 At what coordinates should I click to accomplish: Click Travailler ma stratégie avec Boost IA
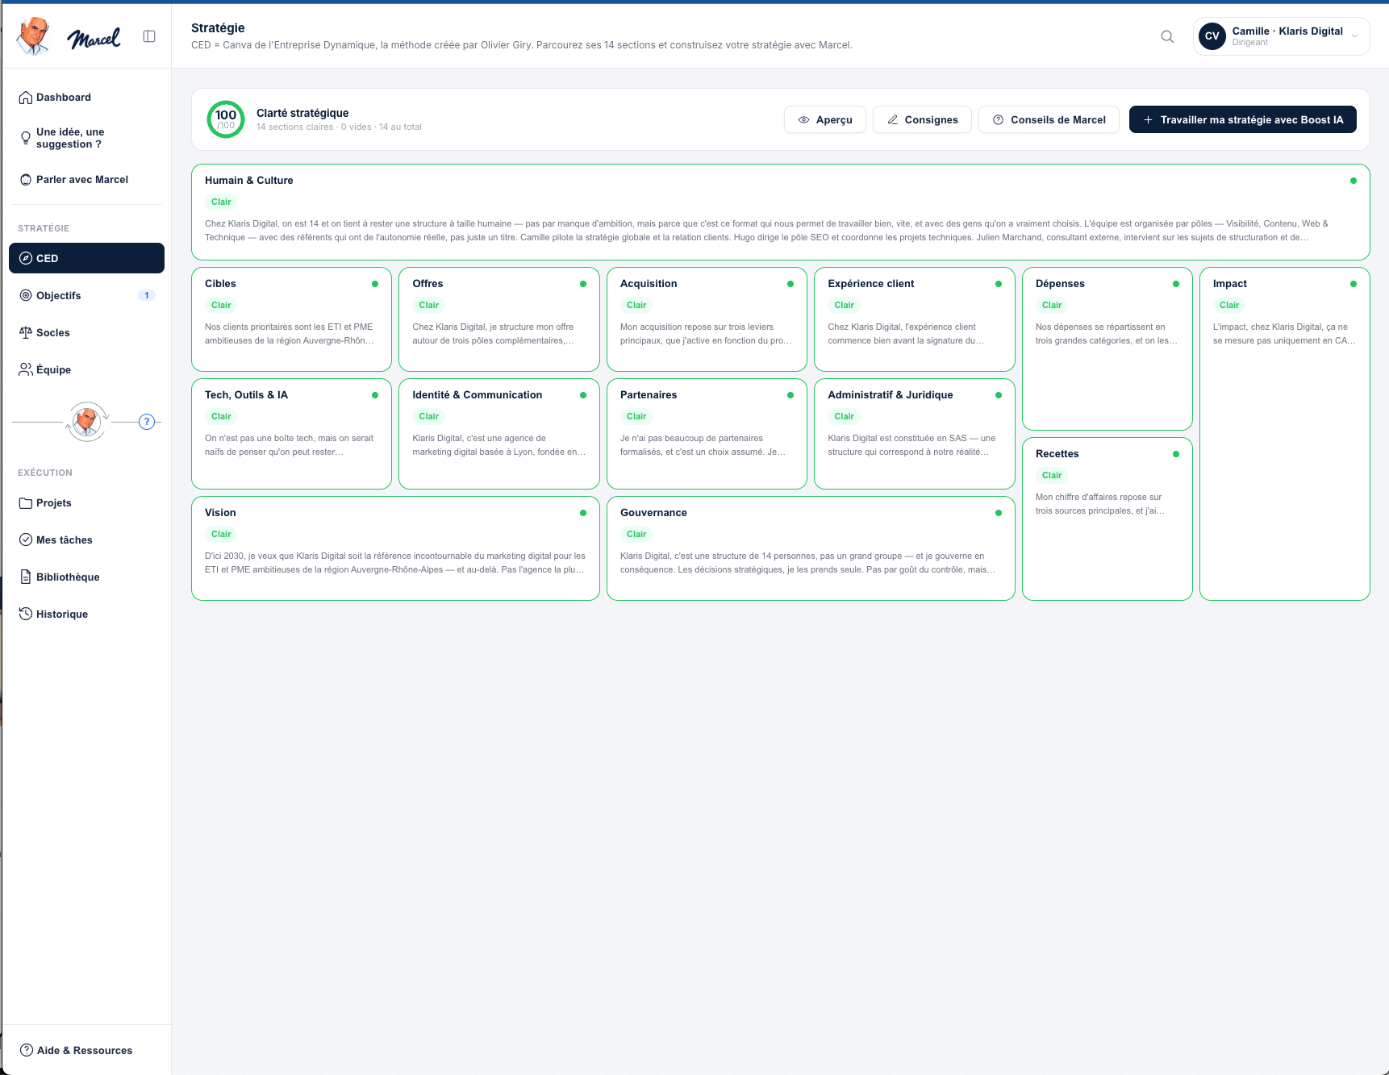pos(1242,119)
